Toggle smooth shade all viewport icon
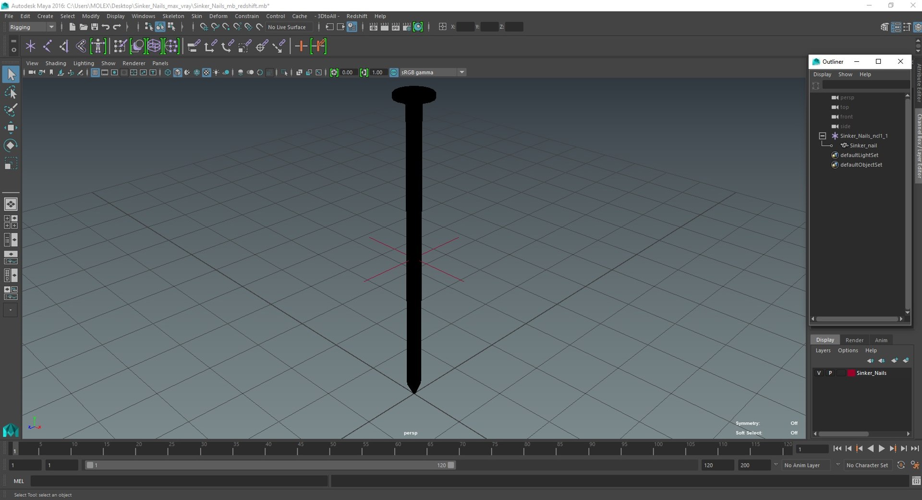This screenshot has height=500, width=922. (x=177, y=72)
